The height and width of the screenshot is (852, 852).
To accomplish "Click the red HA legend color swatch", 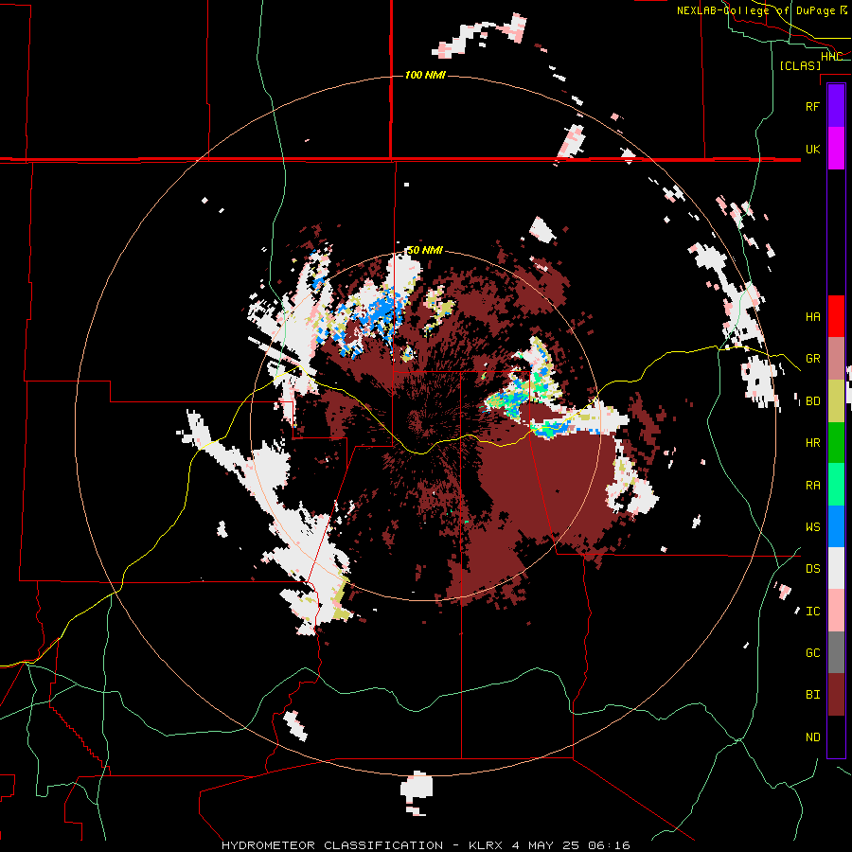I will click(x=836, y=316).
